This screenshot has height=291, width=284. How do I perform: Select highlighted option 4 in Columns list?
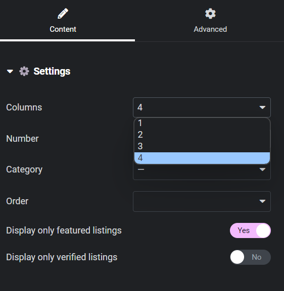[x=202, y=158]
